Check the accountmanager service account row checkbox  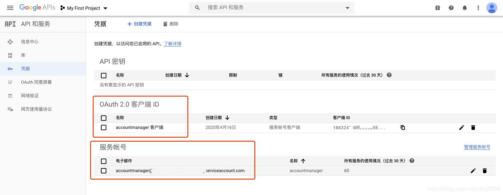click(104, 171)
